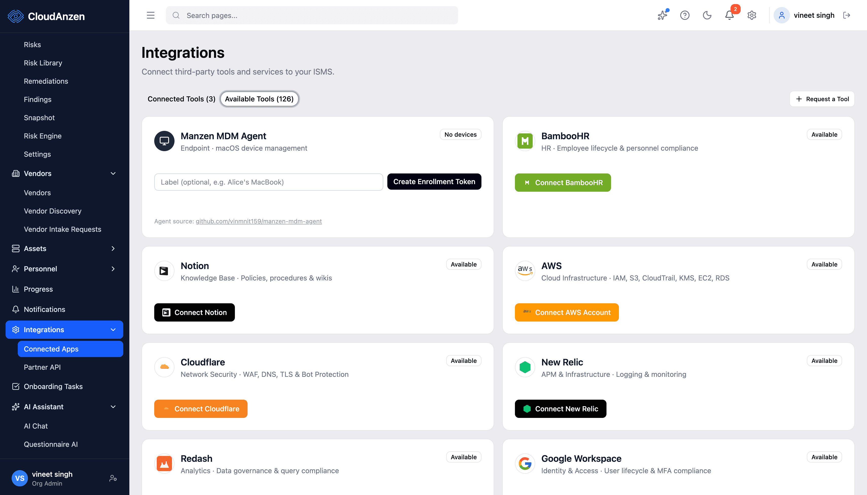Focus the enrollment Label input field
867x495 pixels.
[269, 182]
